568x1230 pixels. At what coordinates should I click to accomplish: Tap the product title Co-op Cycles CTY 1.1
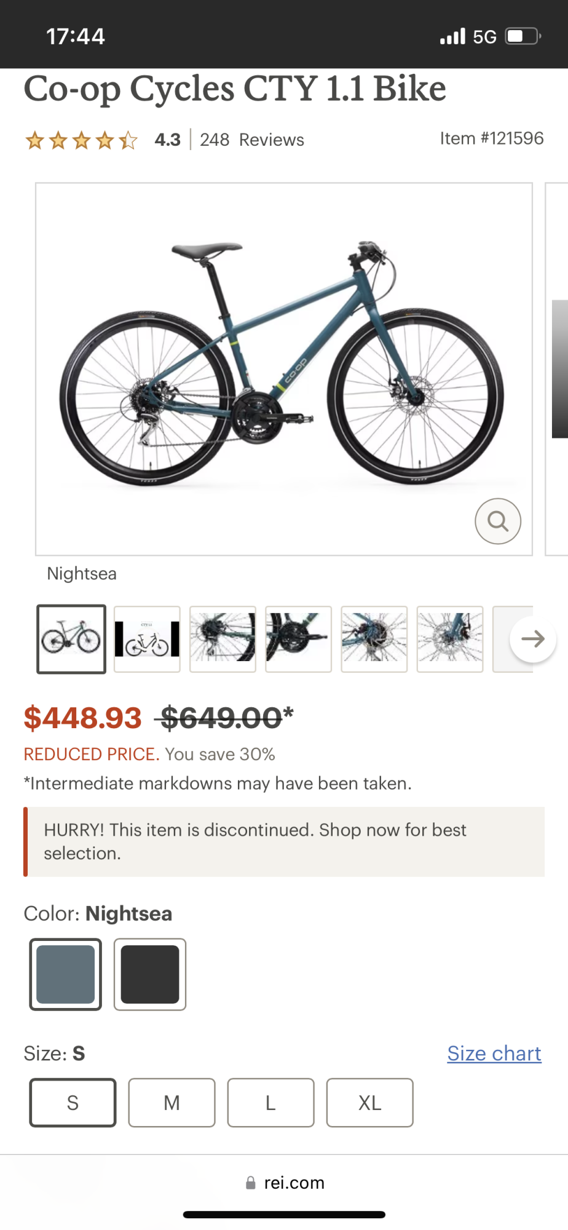pyautogui.click(x=235, y=89)
